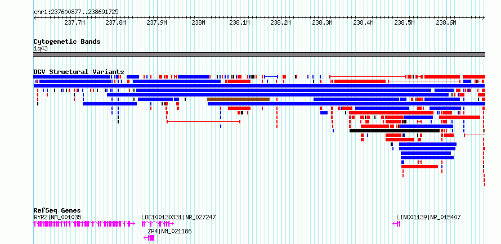Click the 237.7M ruler tick label
Viewport: 501px width, 244px height.
(75, 22)
